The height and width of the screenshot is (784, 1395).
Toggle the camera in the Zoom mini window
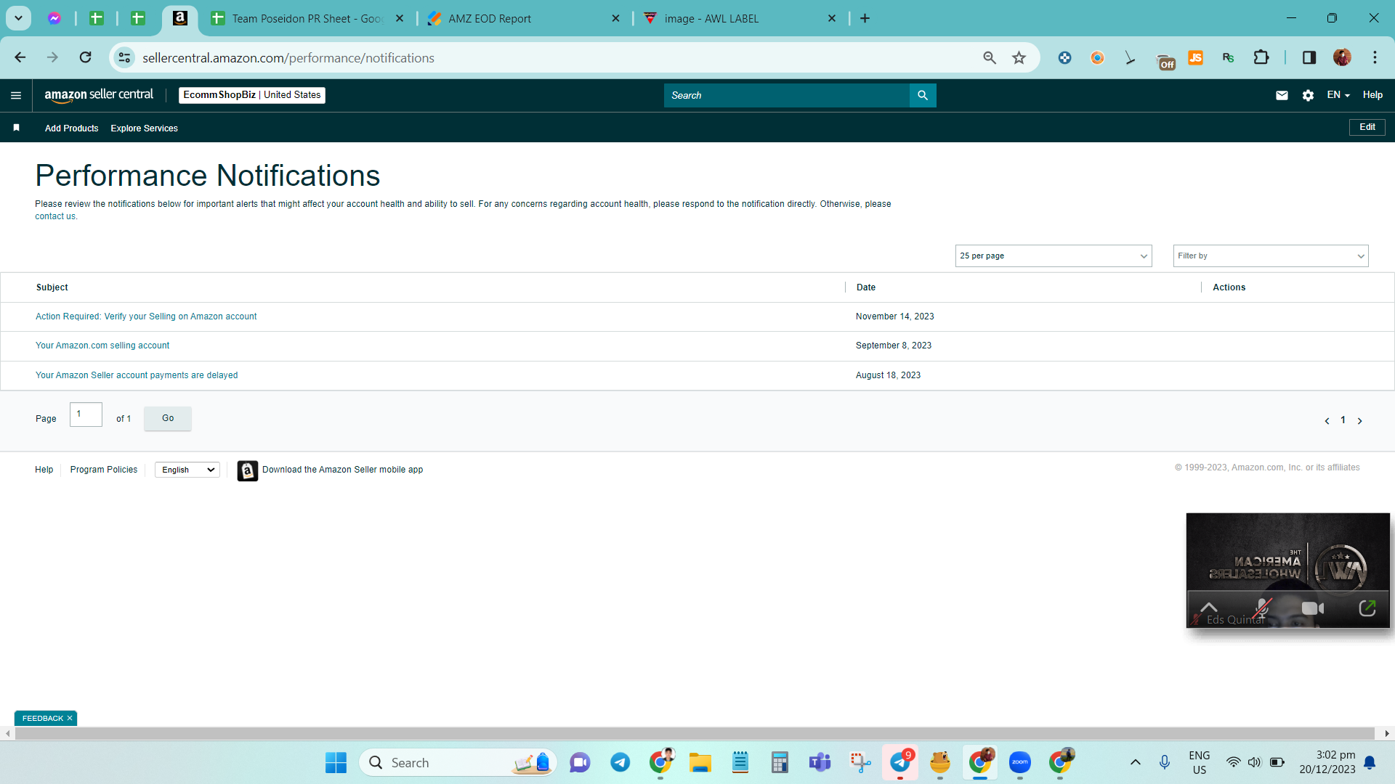pos(1312,608)
